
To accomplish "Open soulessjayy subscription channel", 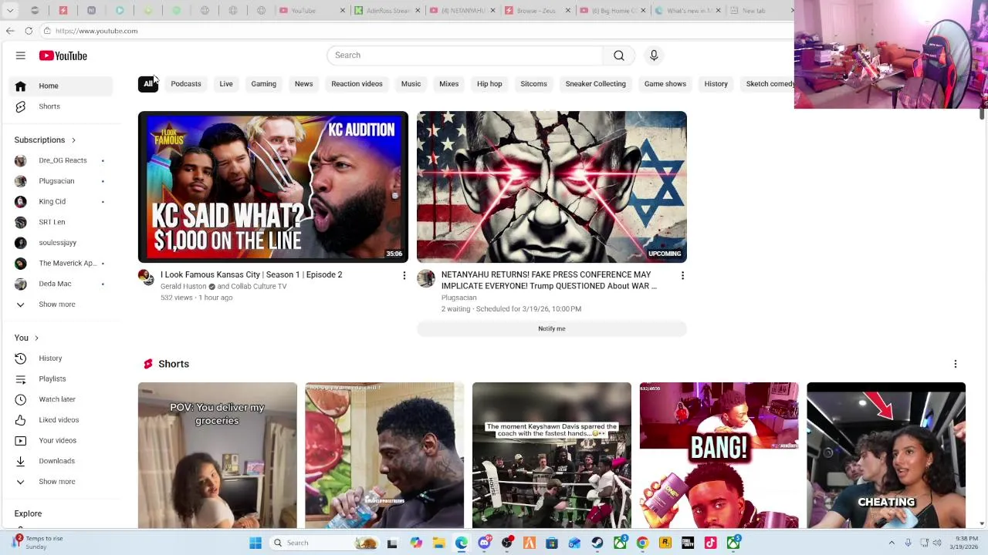I will (x=62, y=243).
